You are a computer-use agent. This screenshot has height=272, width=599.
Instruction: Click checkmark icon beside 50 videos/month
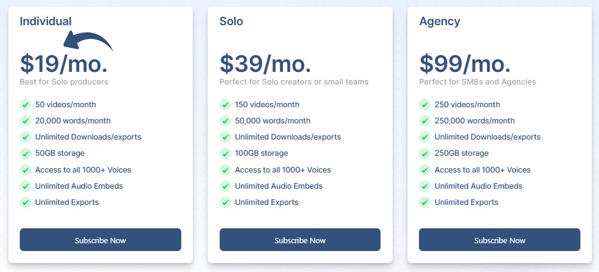tap(25, 104)
